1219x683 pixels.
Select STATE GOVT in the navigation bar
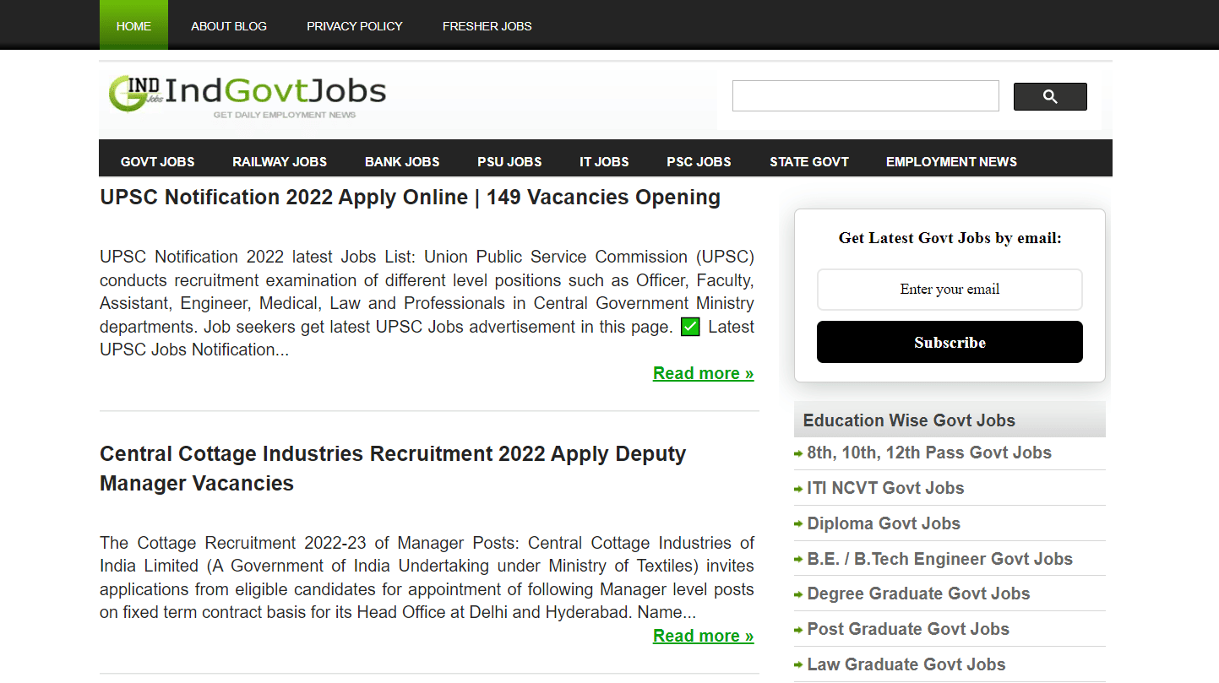(809, 161)
